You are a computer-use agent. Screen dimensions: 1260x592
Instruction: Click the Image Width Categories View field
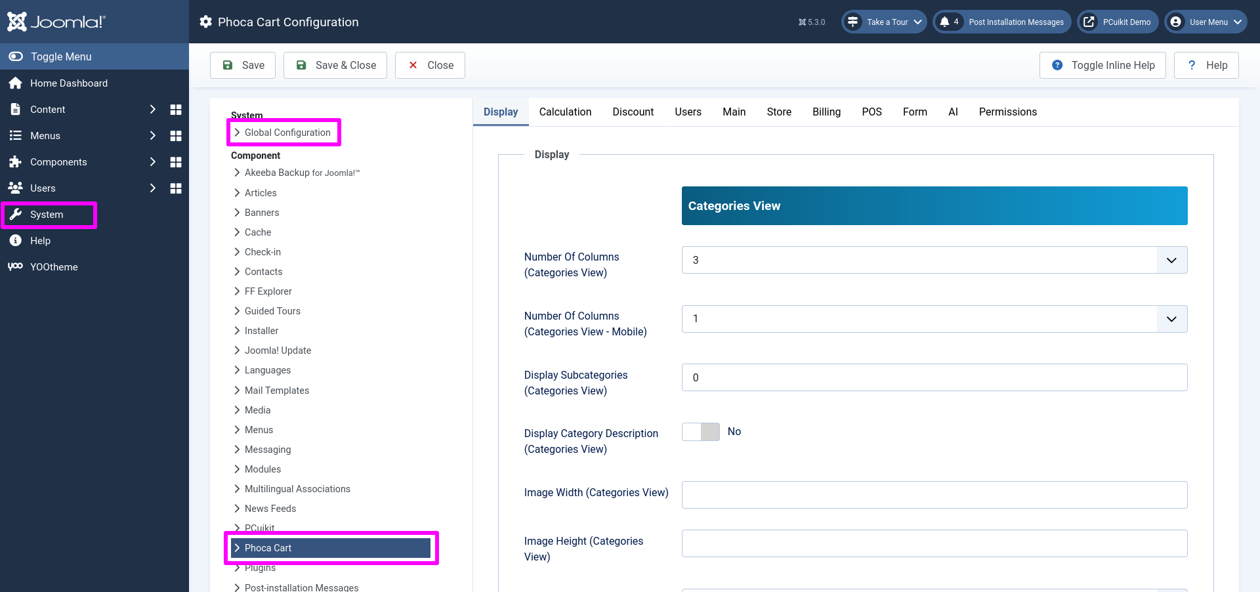(934, 495)
